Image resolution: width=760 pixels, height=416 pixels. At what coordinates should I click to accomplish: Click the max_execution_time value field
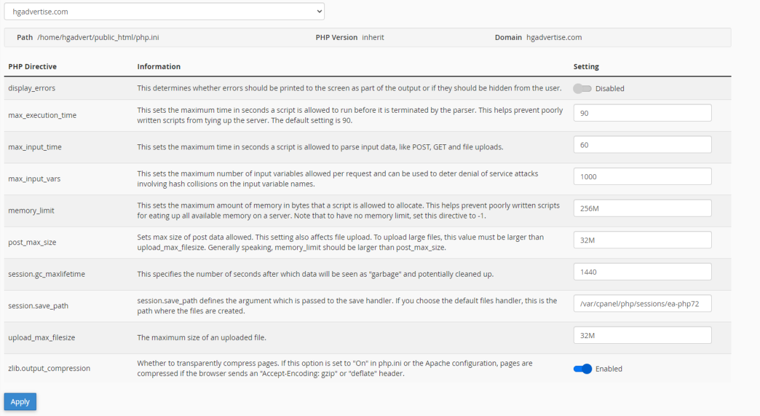pos(642,112)
